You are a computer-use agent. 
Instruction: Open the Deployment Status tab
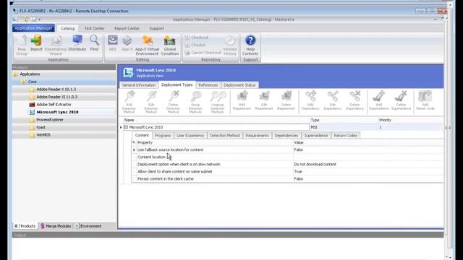pos(239,85)
